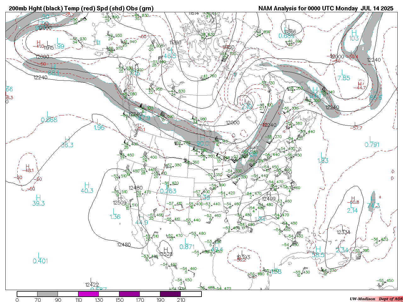Select the cyan H marker labeled 39.3
The height and width of the screenshot is (302, 403).
(x=38, y=198)
